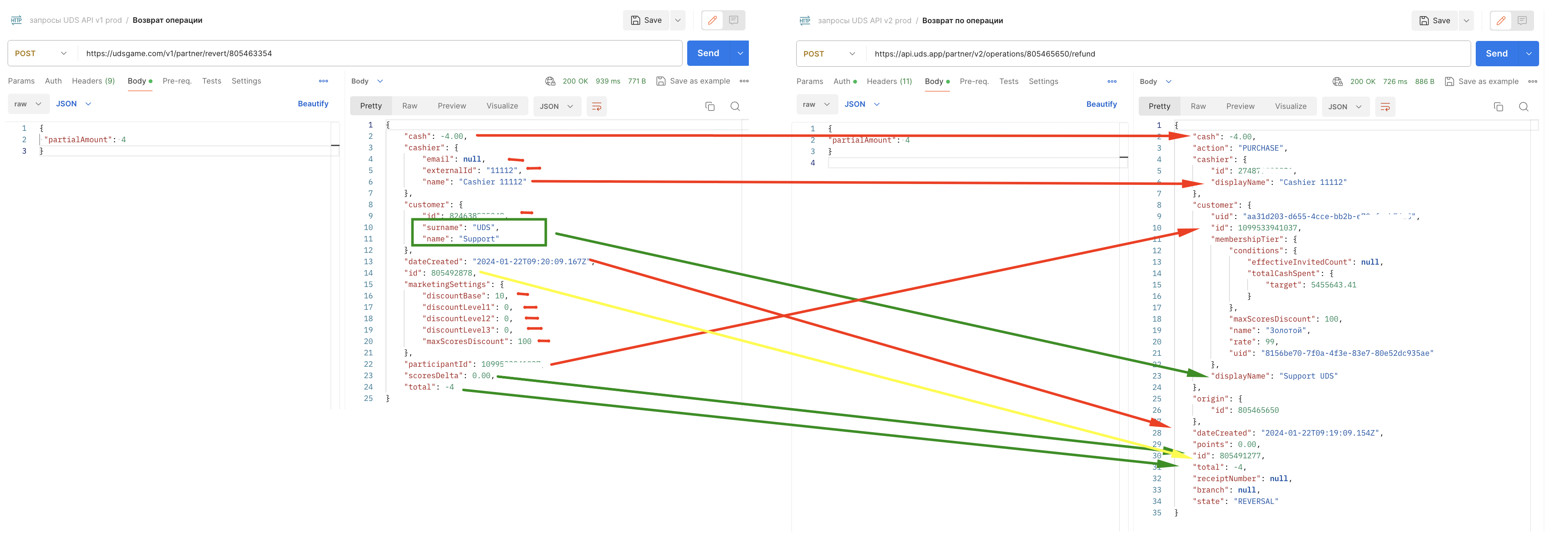Open Tests tab in left request
The height and width of the screenshot is (536, 1556).
[212, 81]
